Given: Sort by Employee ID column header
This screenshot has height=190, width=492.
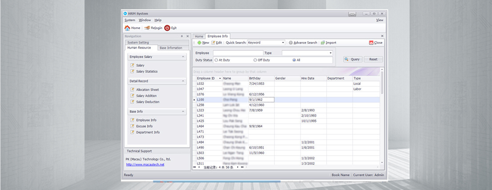Looking at the screenshot, I should pos(209,78).
